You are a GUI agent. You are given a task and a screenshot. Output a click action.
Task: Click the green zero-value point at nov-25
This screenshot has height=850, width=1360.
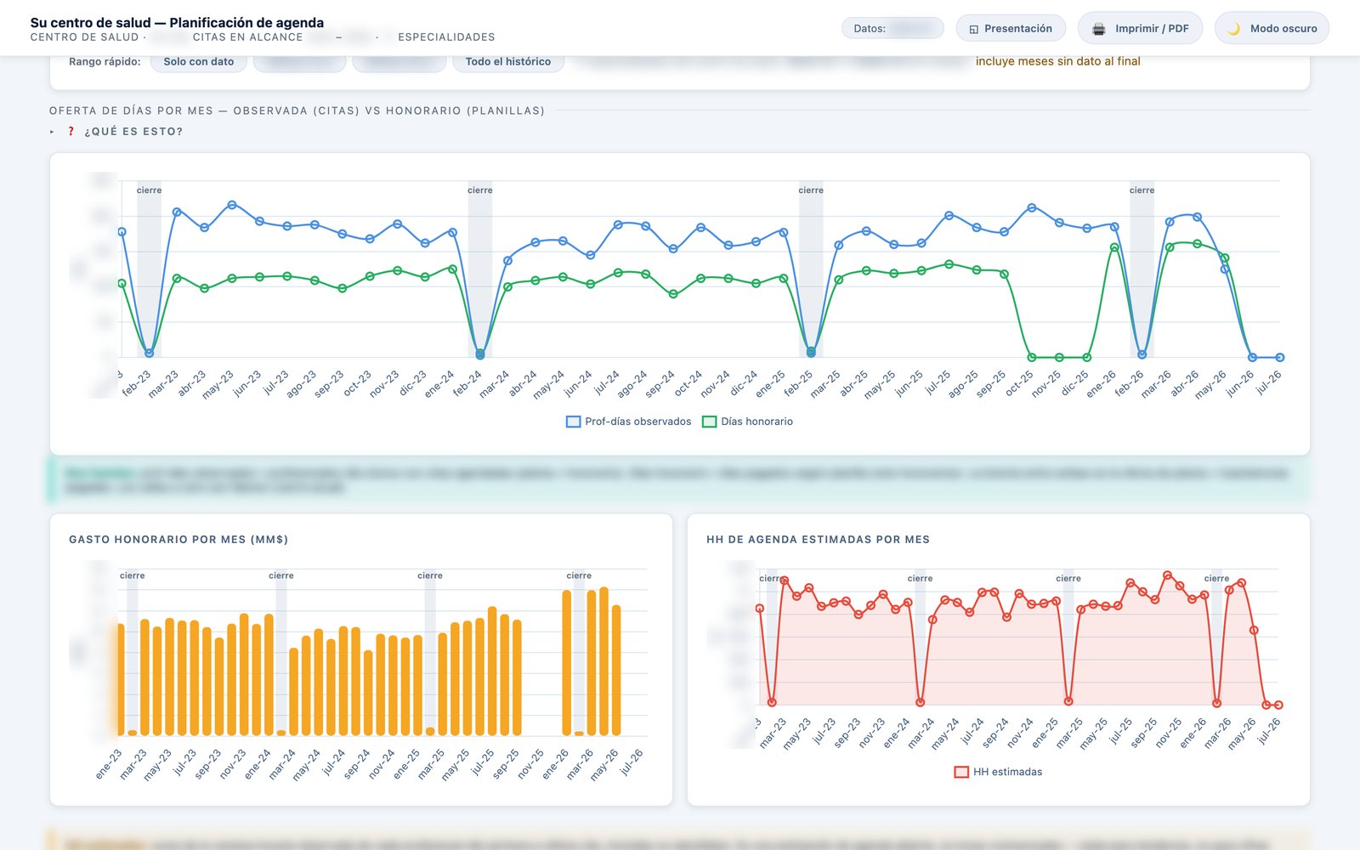coord(1059,358)
